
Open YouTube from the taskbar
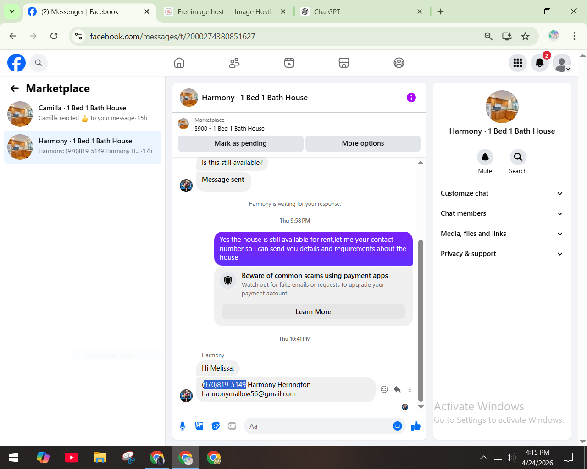coord(72,458)
